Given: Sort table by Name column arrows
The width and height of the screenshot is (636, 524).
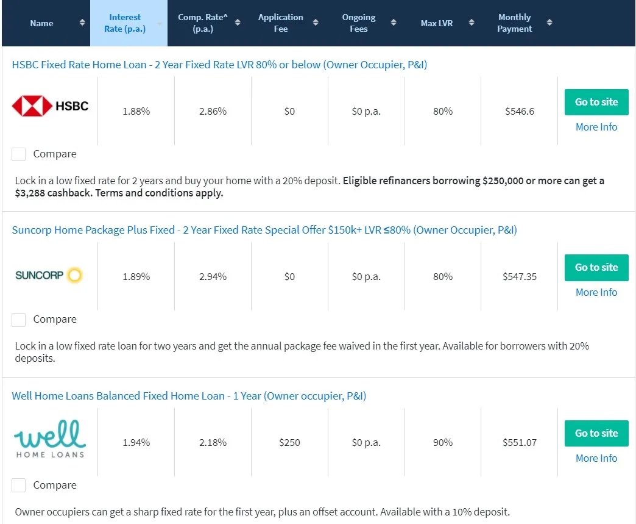Looking at the screenshot, I should (x=82, y=23).
